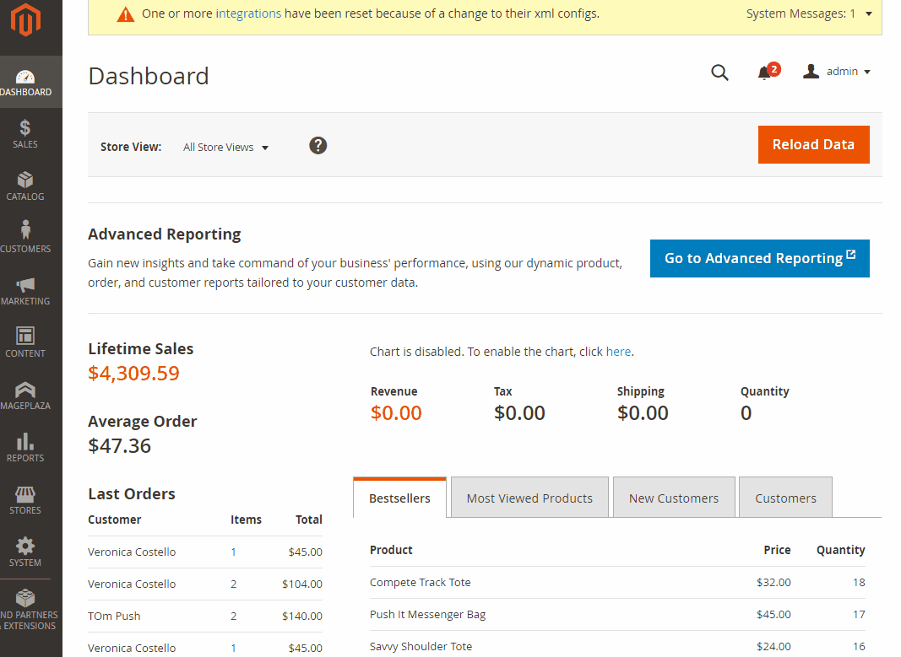Switch to the Most Viewed Products tab
This screenshot has height=657, width=901.
pyautogui.click(x=529, y=498)
